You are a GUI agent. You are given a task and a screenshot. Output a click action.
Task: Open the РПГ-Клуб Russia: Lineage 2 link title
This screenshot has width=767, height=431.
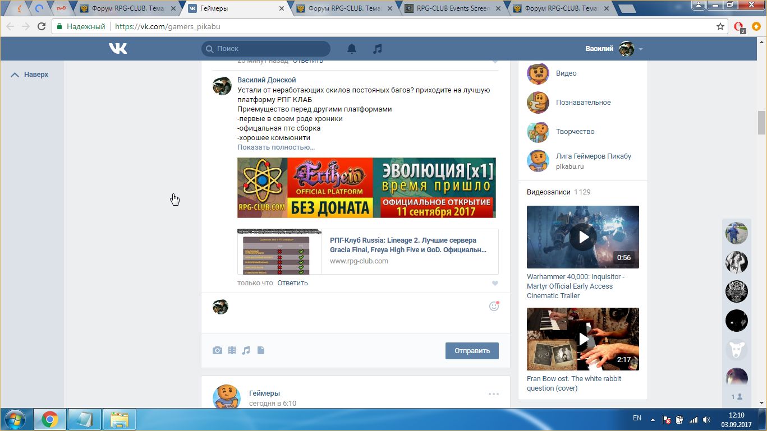point(408,245)
